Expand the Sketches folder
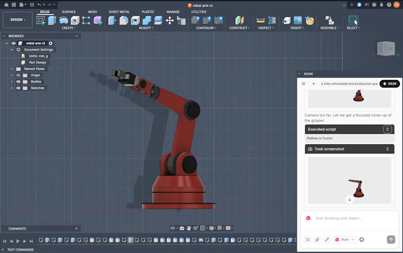403x253 pixels. tap(12, 88)
